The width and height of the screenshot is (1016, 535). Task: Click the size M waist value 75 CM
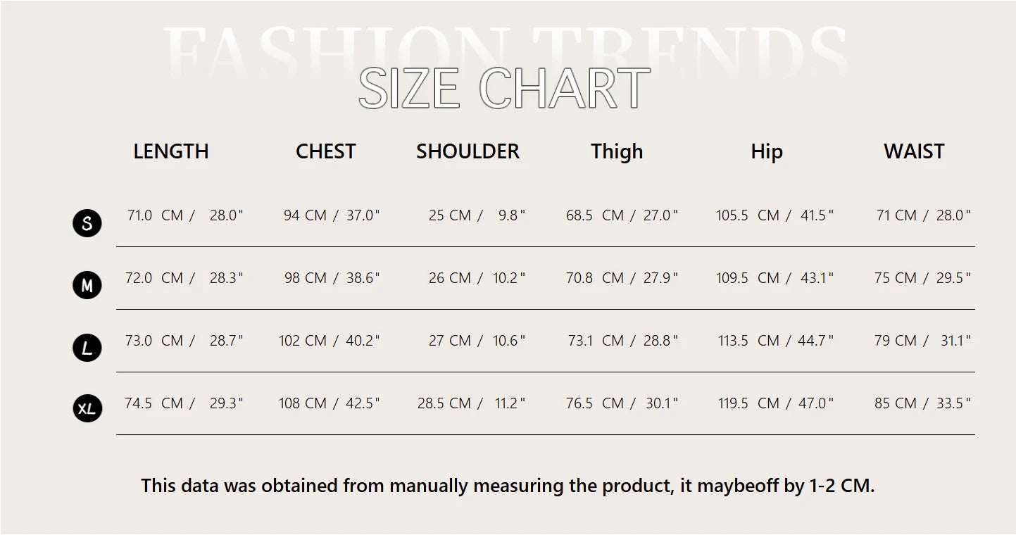(x=896, y=278)
